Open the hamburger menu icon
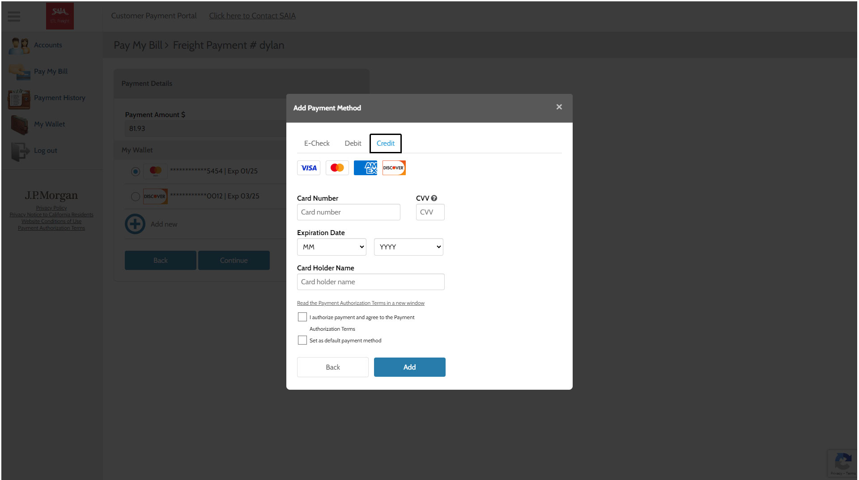 coord(14,17)
